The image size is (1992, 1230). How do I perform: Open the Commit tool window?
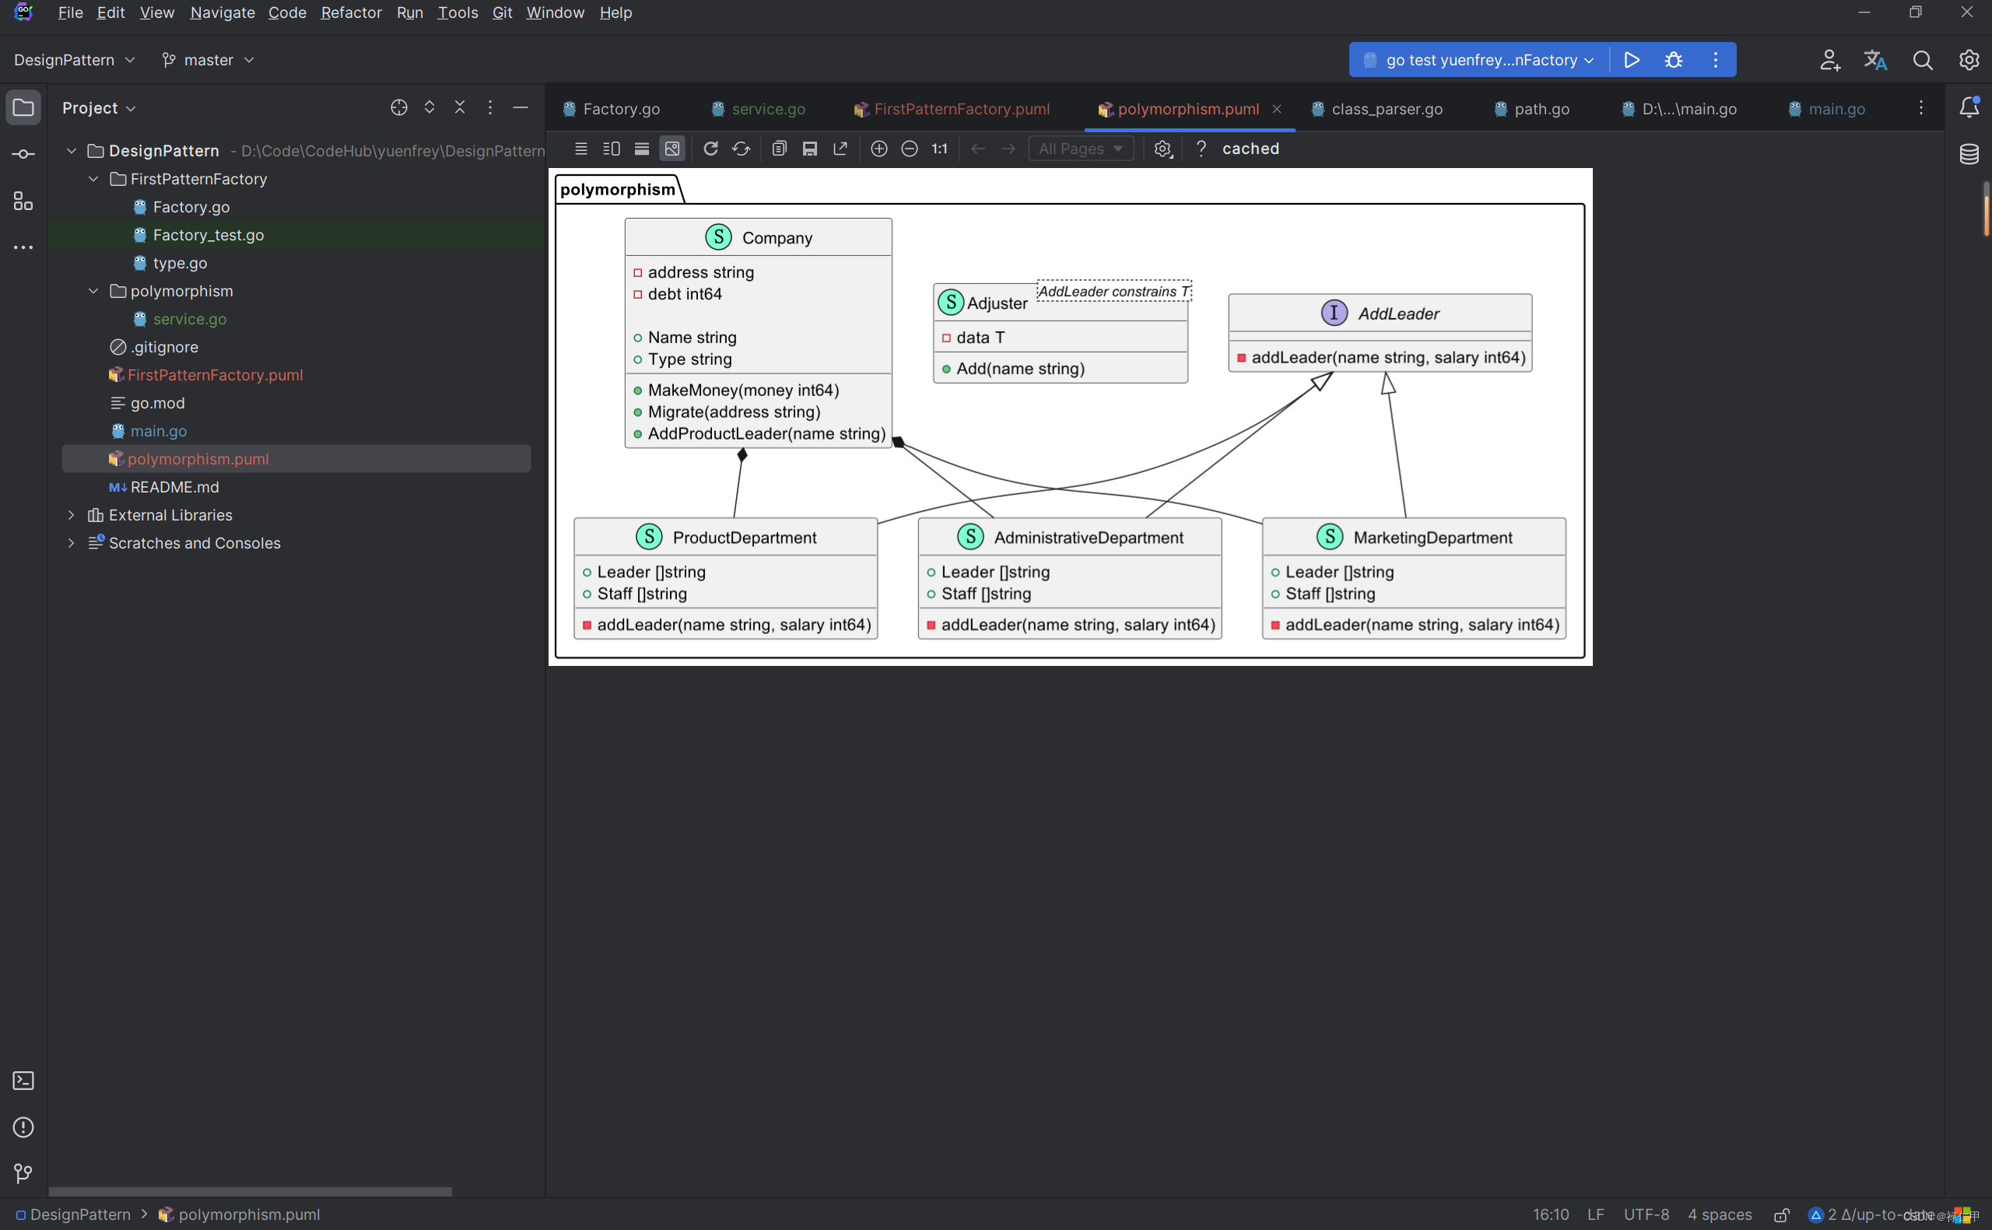[23, 154]
